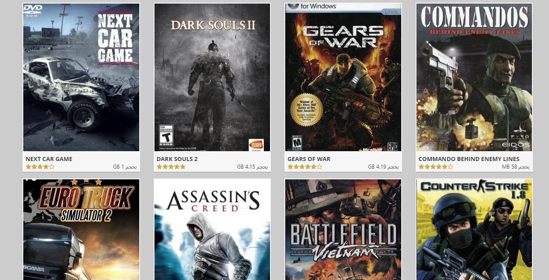This screenshot has height=280, width=549.
Task: Click the DARK SOULS 2 title link
Action: [177, 159]
